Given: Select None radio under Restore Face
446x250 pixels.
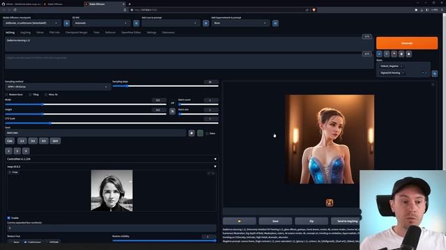Looking at the screenshot, I should click(x=14, y=242).
